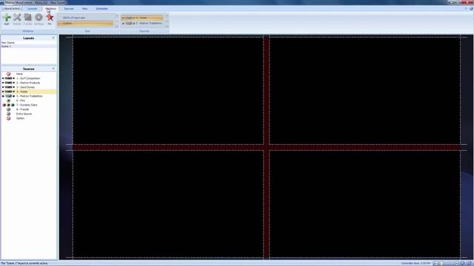Select source 5 Matrox Tradeshow in ribbon gallery
This screenshot has height=266, width=474.
pyautogui.click(x=142, y=23)
